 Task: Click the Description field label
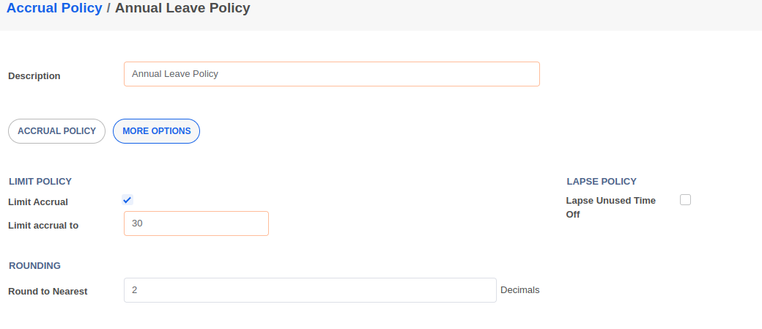[x=34, y=75]
